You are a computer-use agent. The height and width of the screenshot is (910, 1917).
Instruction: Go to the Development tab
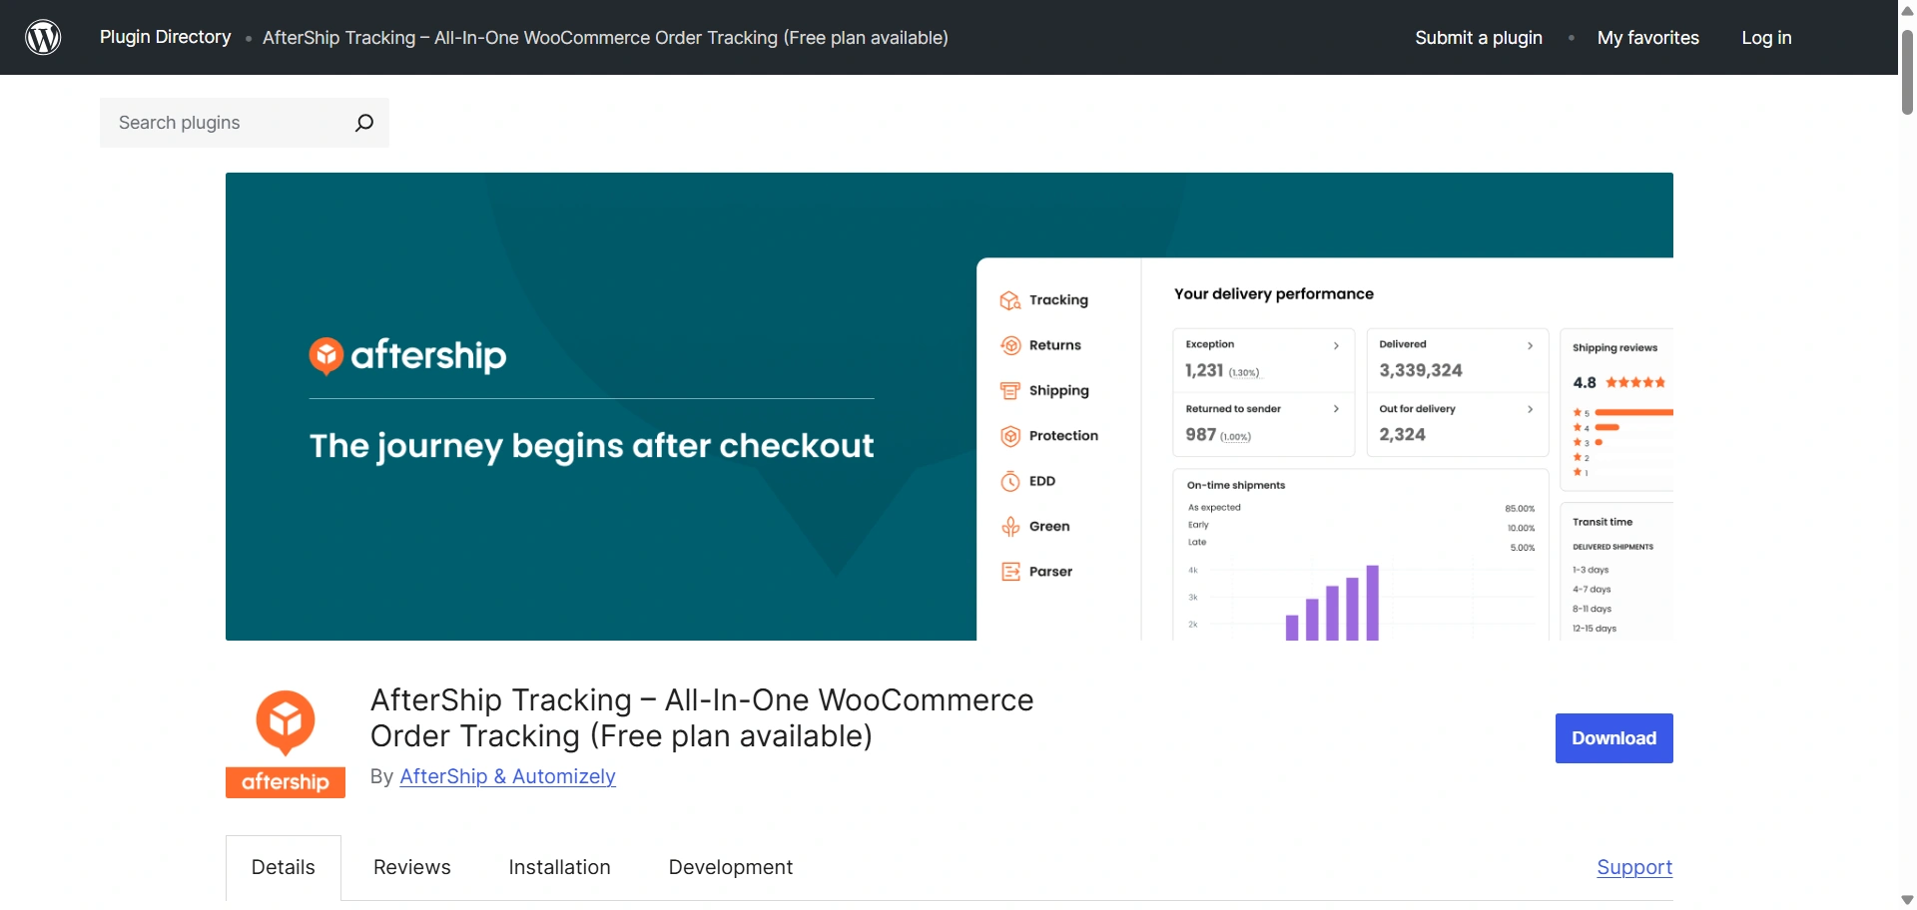(x=731, y=868)
